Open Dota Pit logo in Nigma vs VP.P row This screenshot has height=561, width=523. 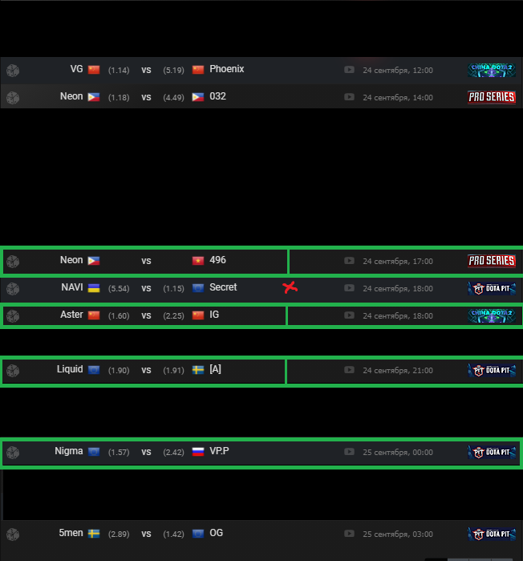click(492, 452)
